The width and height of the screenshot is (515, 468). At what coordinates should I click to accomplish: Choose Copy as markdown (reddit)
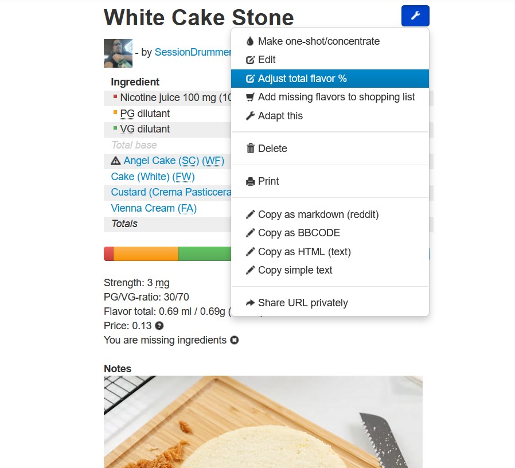click(318, 214)
